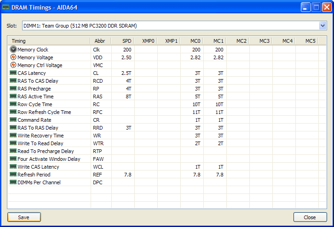Click the SPD CAS Latency value 2.5T
This screenshot has width=334, height=227.
[127, 73]
